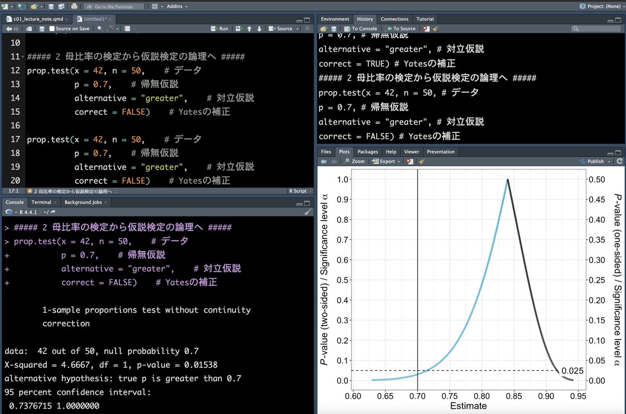Clear all history with broom icon
This screenshot has width=626, height=414.
pos(436,29)
